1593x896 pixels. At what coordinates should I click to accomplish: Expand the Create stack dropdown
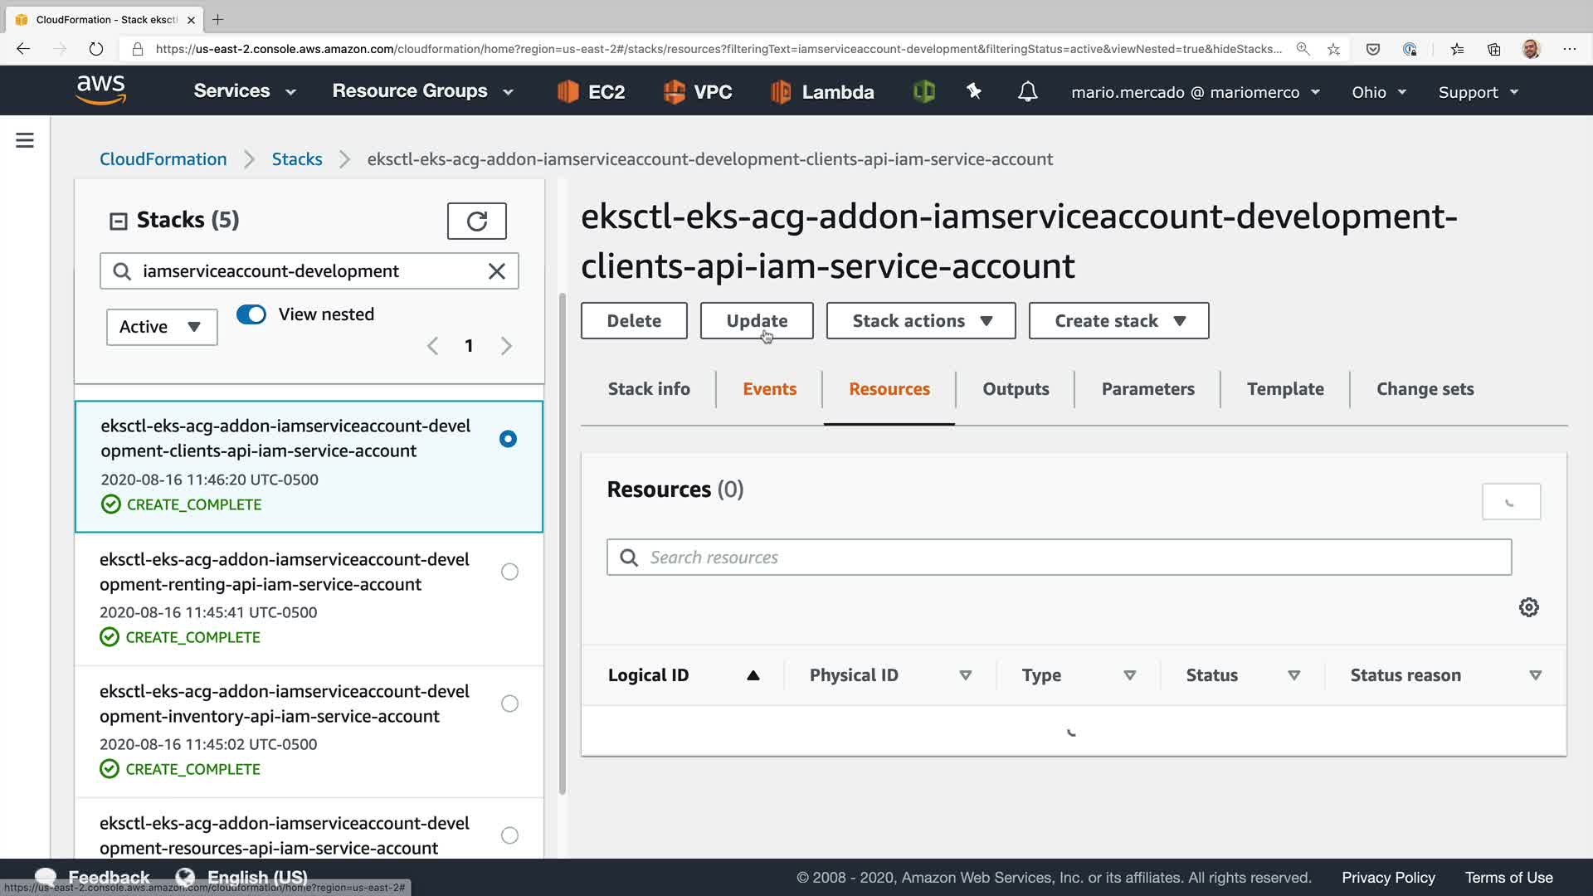[1118, 321]
